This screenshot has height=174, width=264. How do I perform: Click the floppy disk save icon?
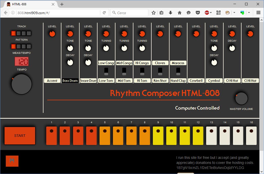click(12, 161)
